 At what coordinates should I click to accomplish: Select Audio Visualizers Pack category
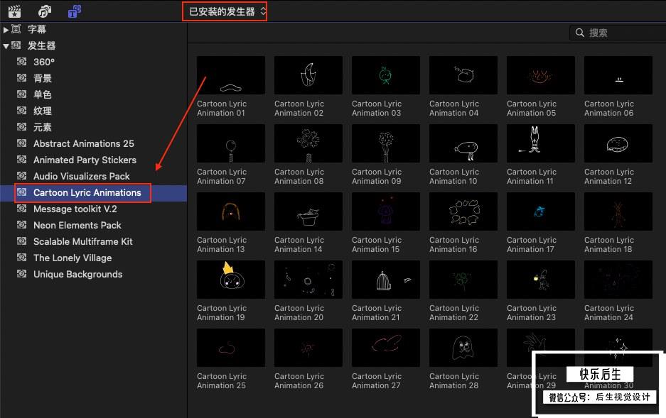click(x=82, y=176)
